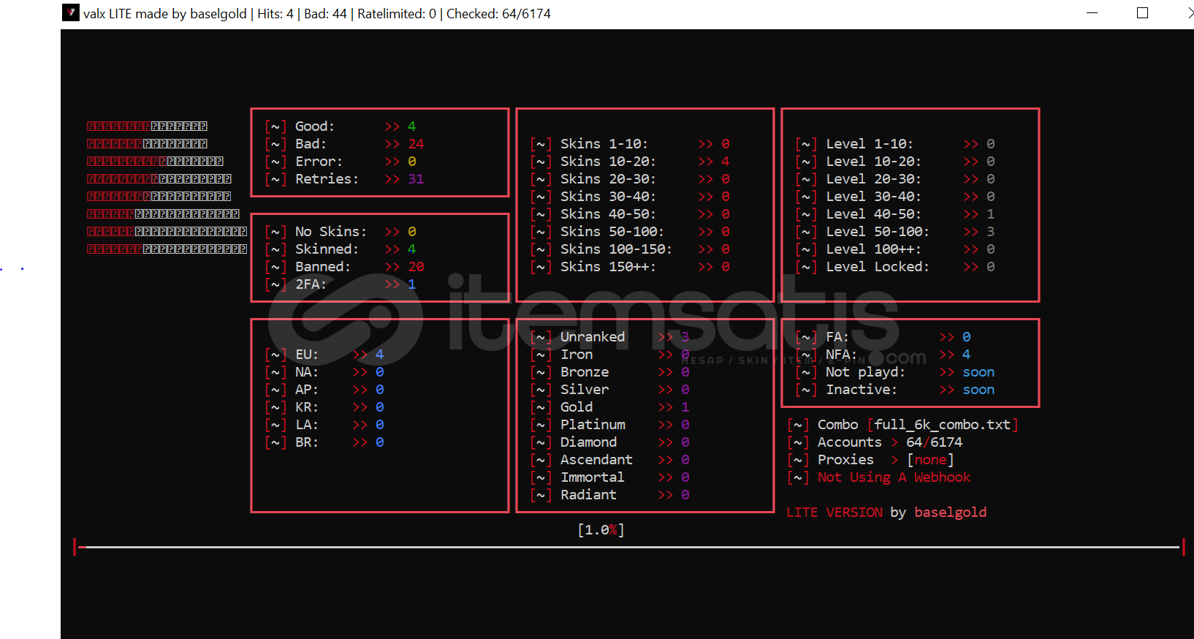1194x639 pixels.
Task: Click the 'NA:' region label
Action: (x=307, y=372)
